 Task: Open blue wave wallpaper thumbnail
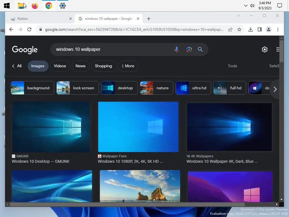pyautogui.click(x=52, y=186)
